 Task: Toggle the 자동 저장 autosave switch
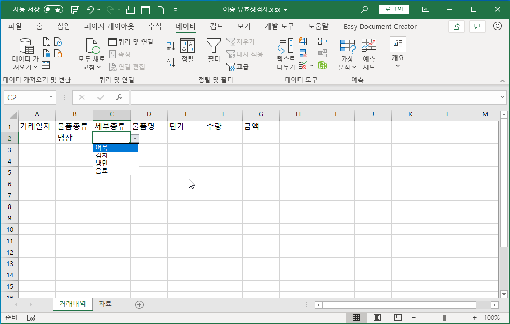point(53,9)
